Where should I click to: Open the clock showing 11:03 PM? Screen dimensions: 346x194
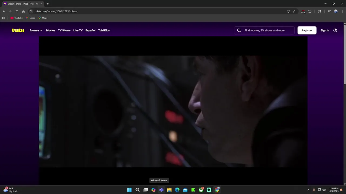[x=334, y=190]
